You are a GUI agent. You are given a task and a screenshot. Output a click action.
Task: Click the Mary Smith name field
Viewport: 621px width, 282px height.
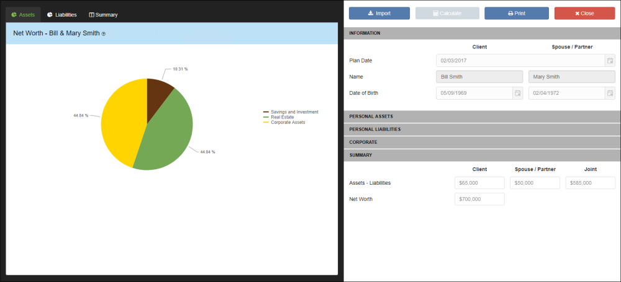tap(572, 77)
